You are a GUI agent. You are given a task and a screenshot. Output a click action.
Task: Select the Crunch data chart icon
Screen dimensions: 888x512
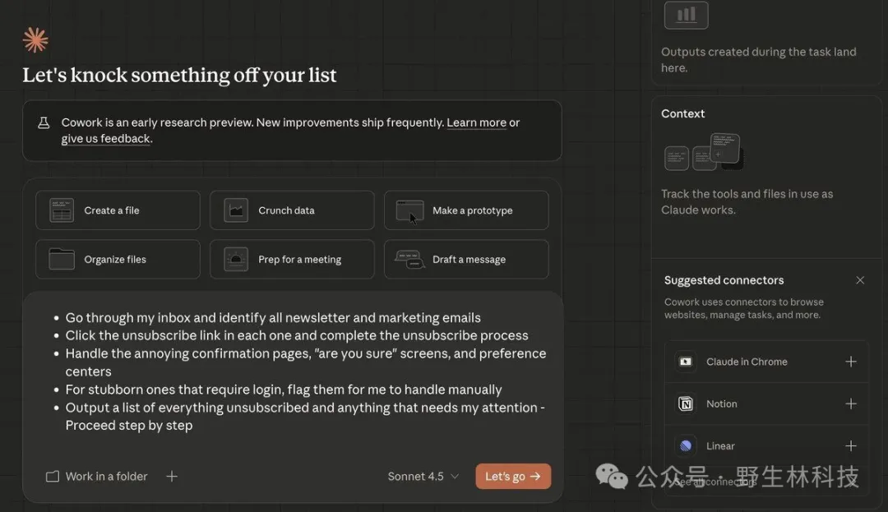(x=236, y=210)
